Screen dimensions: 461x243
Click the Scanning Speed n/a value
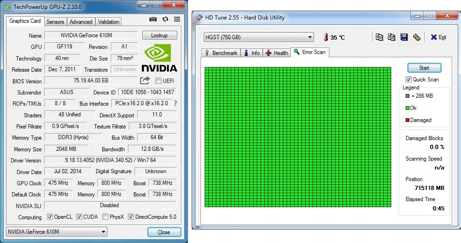(x=439, y=168)
